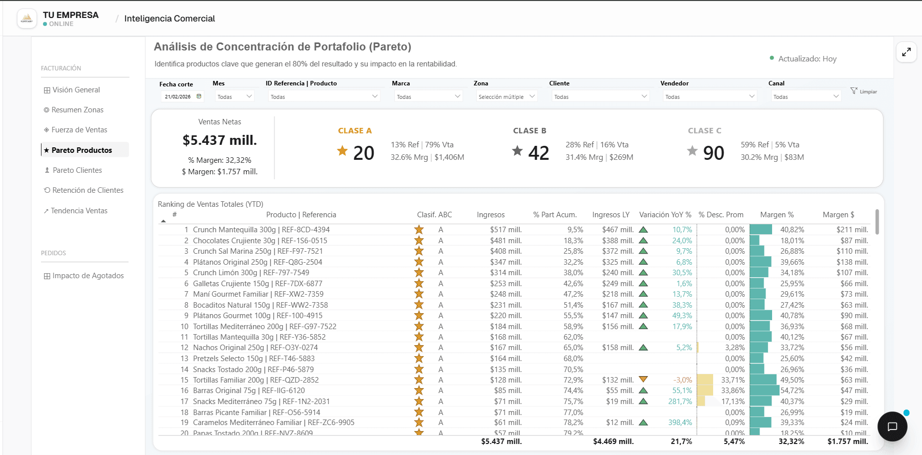Click the TU EMPRESA company logo

[27, 19]
